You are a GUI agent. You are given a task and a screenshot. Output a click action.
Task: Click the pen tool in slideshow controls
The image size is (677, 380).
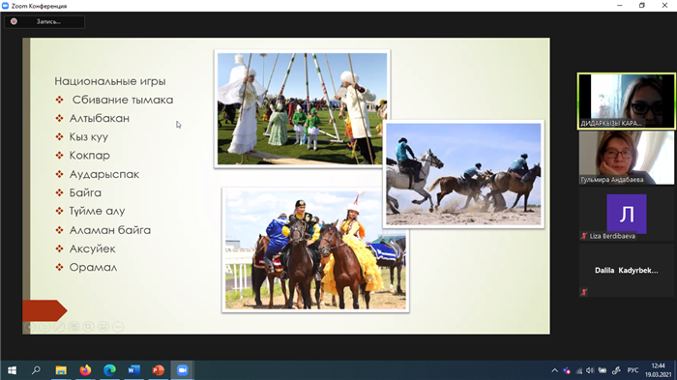coord(59,327)
